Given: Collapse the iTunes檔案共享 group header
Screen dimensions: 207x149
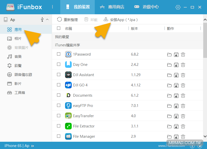Looking at the screenshot, I should (67, 45).
